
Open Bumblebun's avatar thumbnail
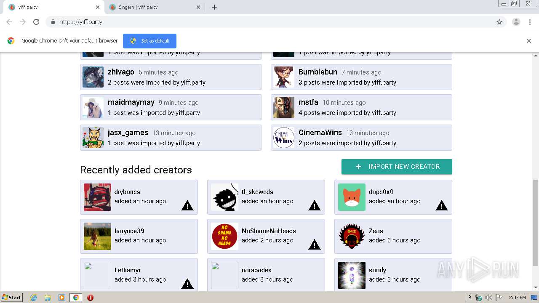click(284, 77)
